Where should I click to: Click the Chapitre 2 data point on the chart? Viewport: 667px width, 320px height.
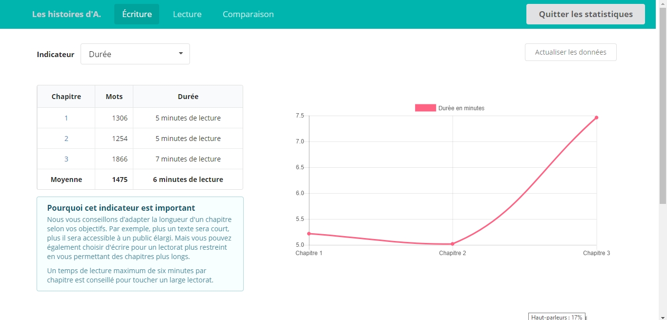[x=453, y=244]
